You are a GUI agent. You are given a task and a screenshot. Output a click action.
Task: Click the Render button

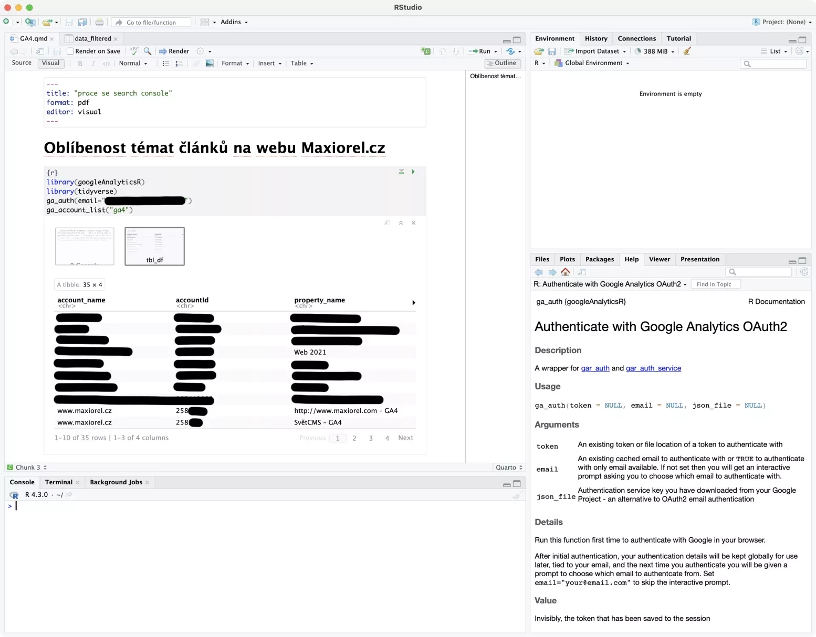coord(174,51)
